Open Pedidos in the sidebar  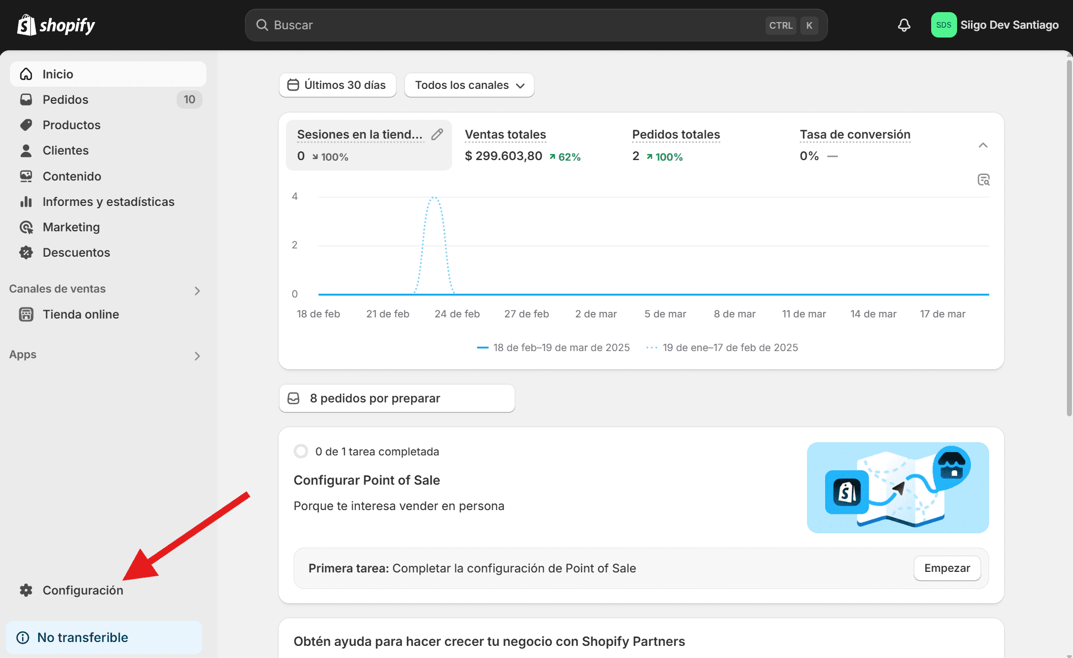(108, 99)
